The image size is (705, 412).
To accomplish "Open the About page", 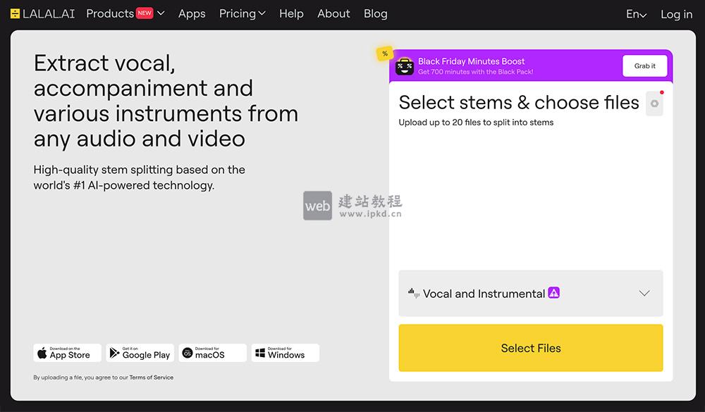I will pyautogui.click(x=333, y=13).
